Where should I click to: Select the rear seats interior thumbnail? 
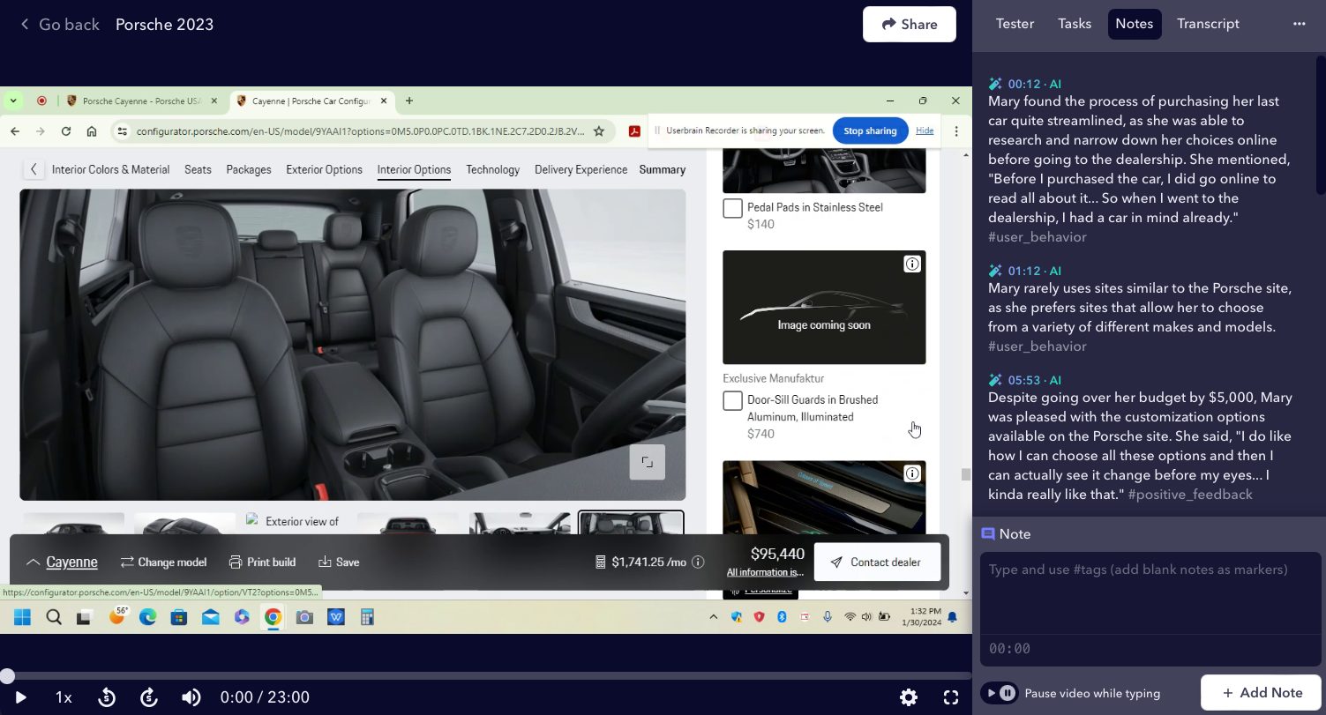point(631,523)
